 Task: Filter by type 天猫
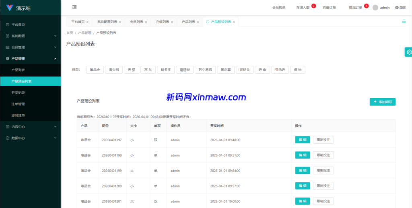pyautogui.click(x=132, y=70)
